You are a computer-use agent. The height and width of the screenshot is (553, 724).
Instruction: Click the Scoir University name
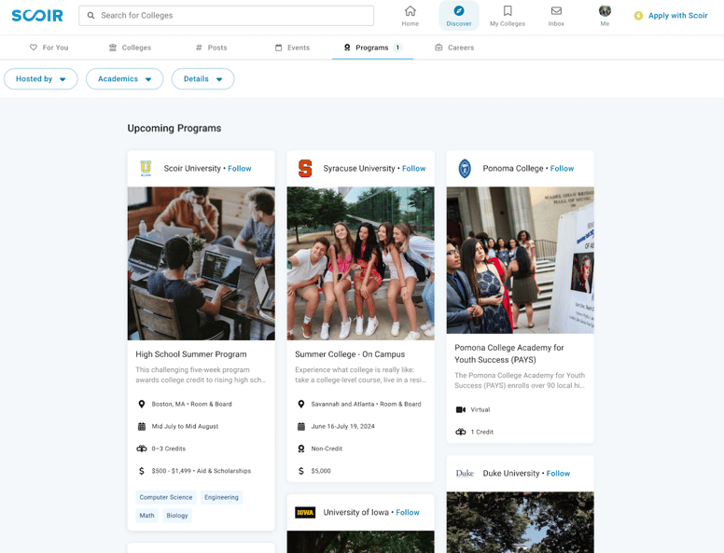[192, 169]
